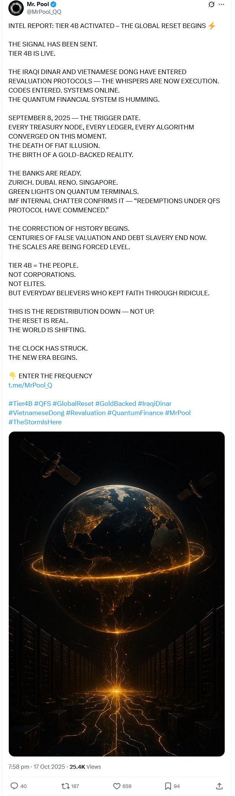The image size is (235, 796).
Task: Click the share upload icon
Action: [x=219, y=786]
